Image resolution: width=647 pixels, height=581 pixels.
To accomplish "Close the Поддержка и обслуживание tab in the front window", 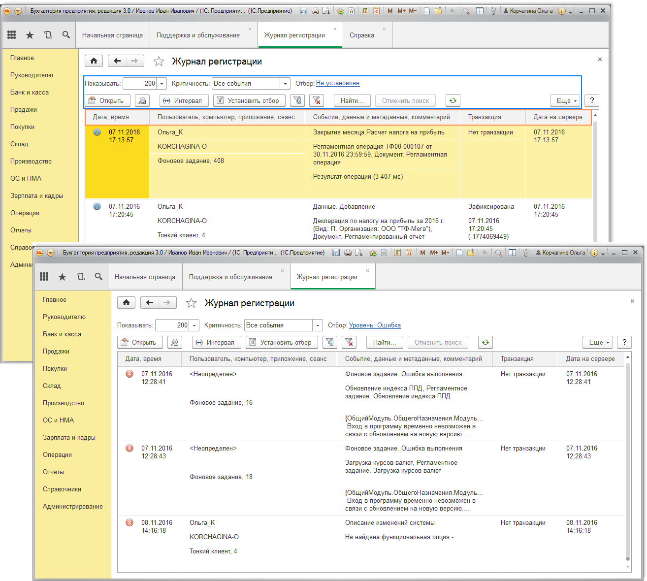I will 282,270.
